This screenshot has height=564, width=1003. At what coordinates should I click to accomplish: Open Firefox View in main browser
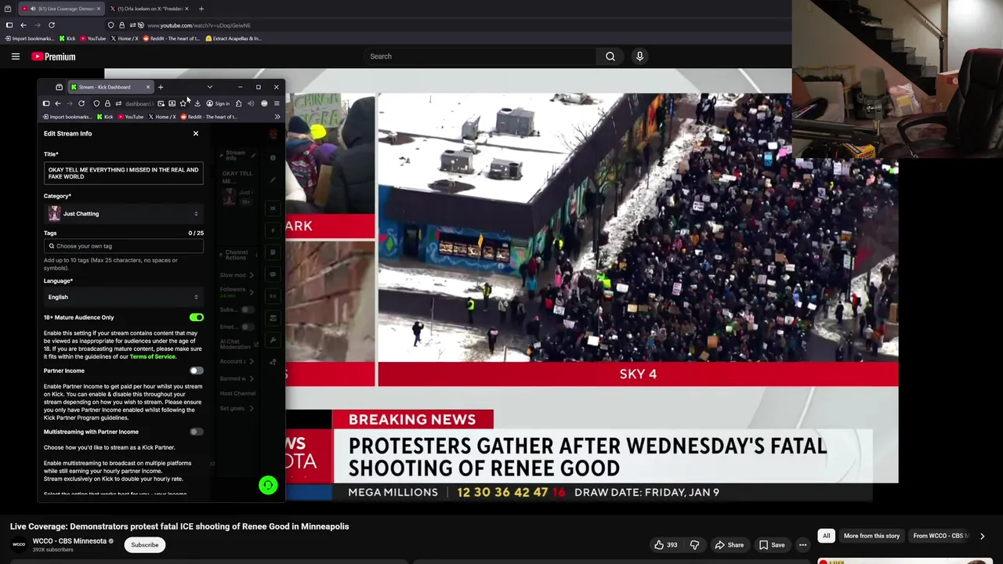tap(7, 9)
